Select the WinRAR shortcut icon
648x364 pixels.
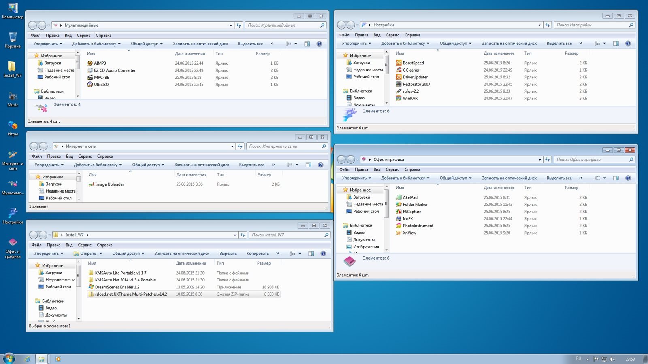coord(399,98)
